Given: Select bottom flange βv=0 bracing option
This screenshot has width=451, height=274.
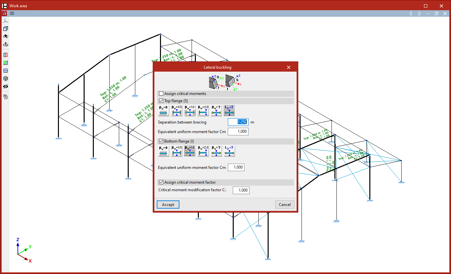Looking at the screenshot, I should click(164, 151).
